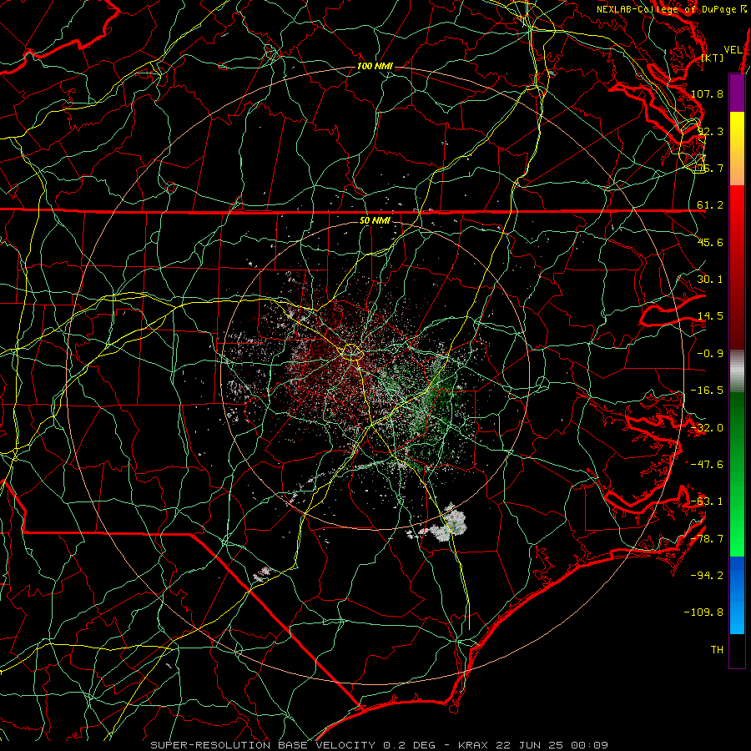Image resolution: width=751 pixels, height=751 pixels.
Task: Click the 92.3 legend value
Action: coord(710,131)
